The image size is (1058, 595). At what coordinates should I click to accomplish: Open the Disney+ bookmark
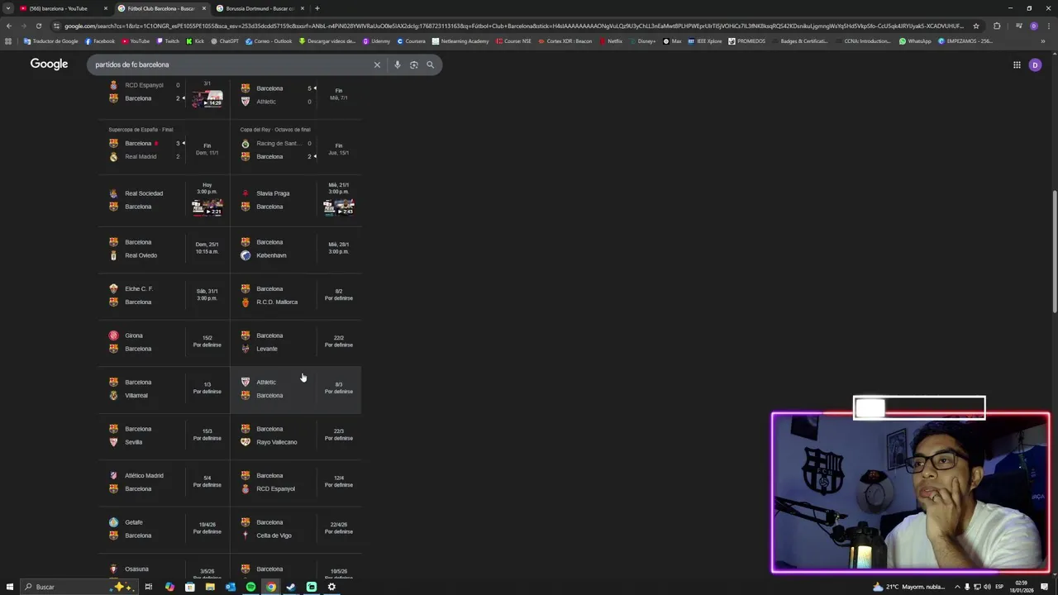click(642, 41)
